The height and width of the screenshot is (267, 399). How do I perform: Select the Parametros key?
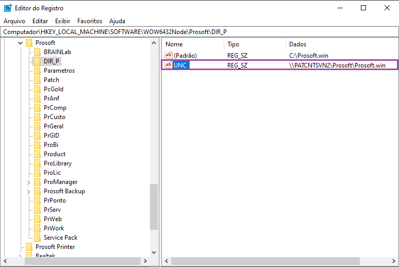click(59, 71)
